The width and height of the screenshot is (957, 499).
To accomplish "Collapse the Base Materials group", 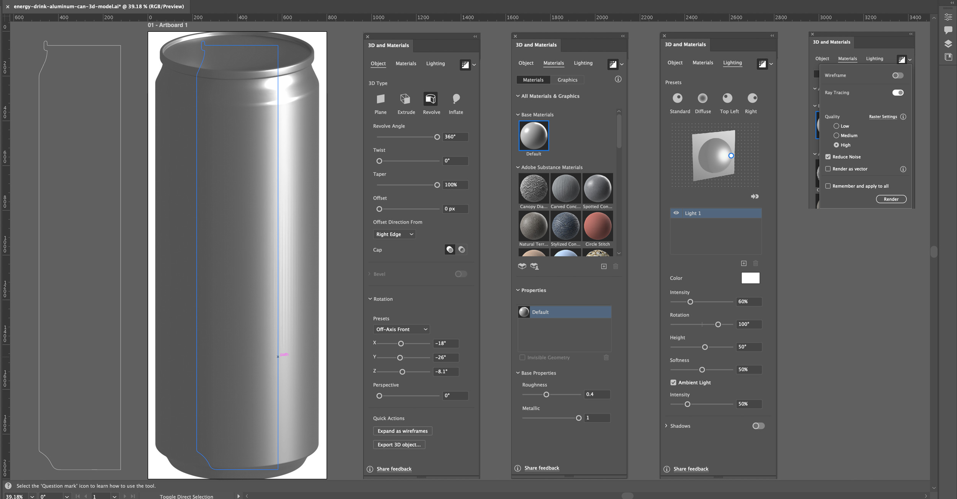I will coord(518,115).
